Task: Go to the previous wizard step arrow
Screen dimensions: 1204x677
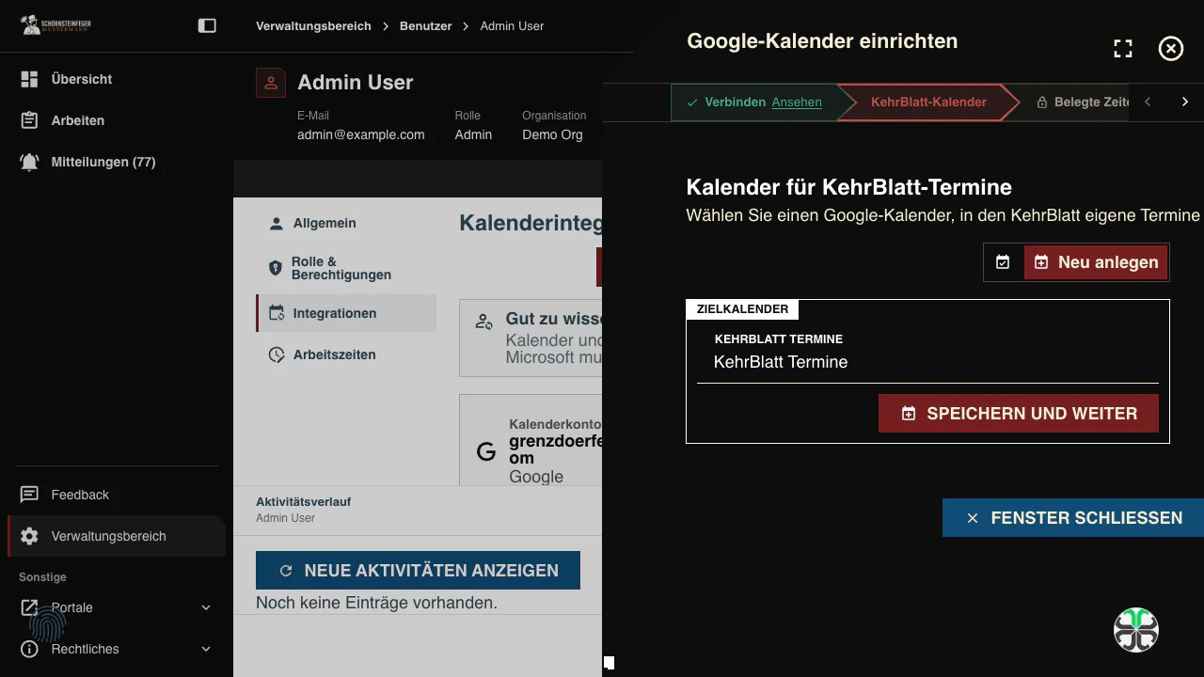Action: [1148, 102]
